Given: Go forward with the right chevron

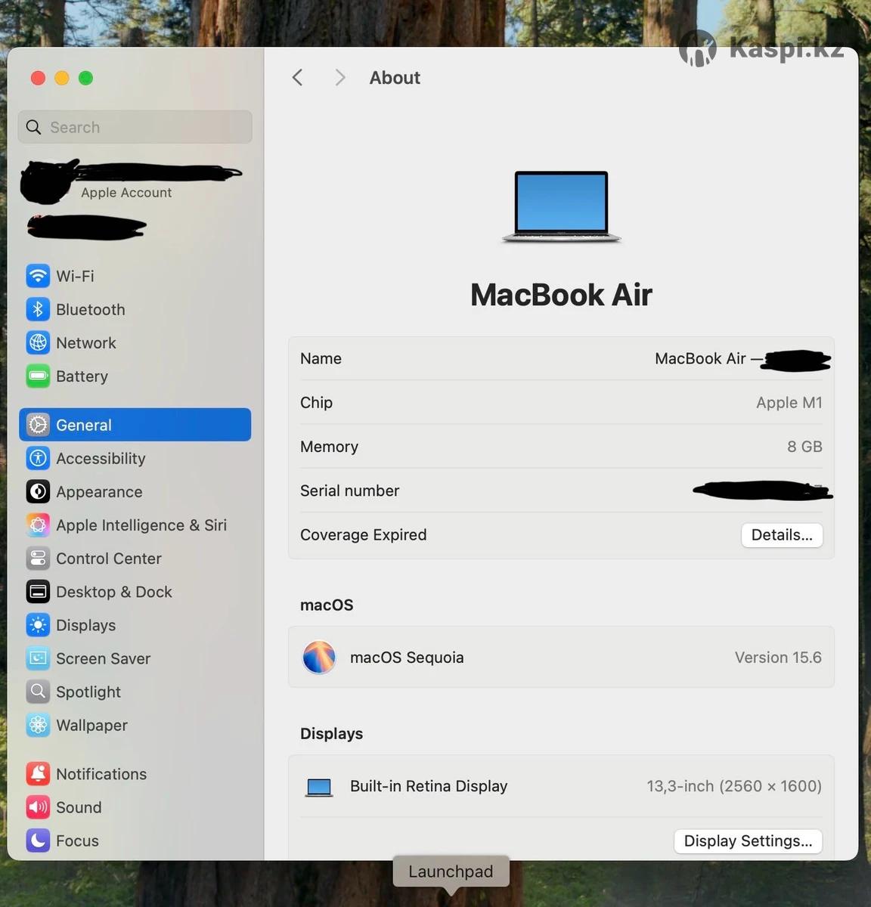Looking at the screenshot, I should [x=340, y=78].
